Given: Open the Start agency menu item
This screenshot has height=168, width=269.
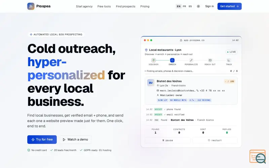Looking at the screenshot, I should (x=84, y=6).
